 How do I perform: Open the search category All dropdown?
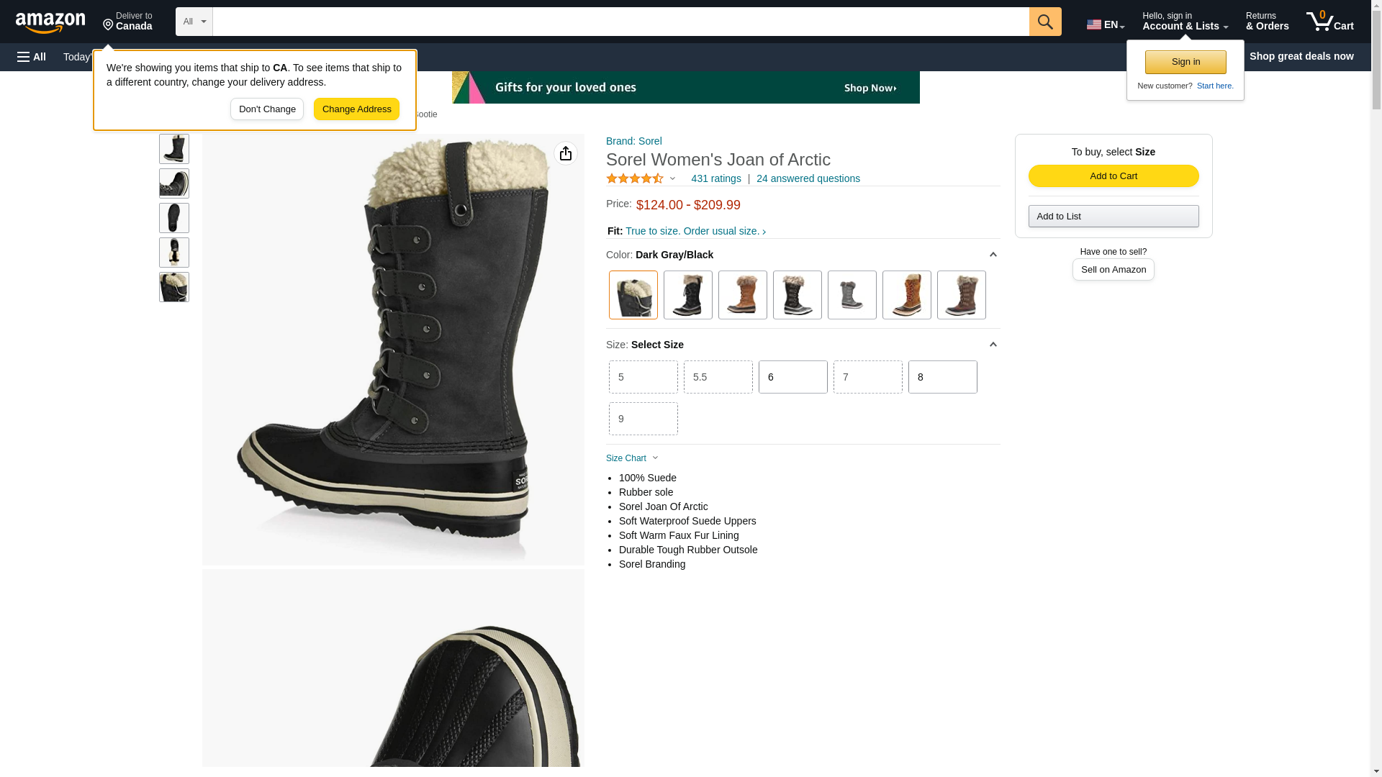pyautogui.click(x=194, y=22)
